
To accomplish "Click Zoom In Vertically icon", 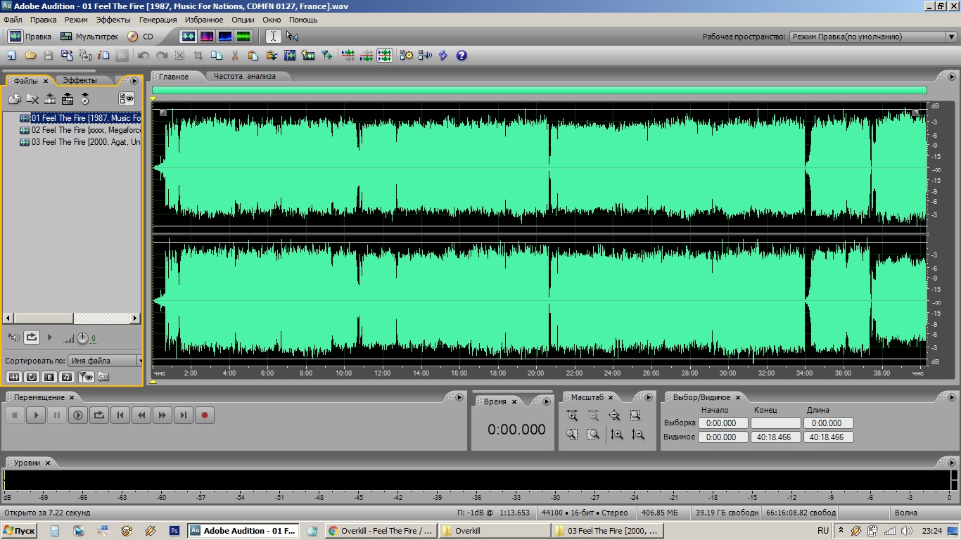I will 617,435.
